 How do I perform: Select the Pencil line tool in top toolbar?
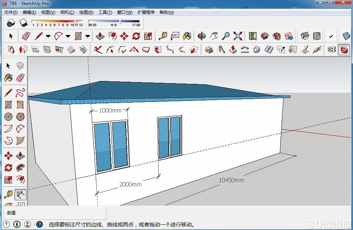pyautogui.click(x=39, y=36)
